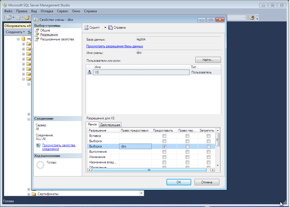Open the Сервис menu
The height and width of the screenshot is (207, 290).
(63, 11)
